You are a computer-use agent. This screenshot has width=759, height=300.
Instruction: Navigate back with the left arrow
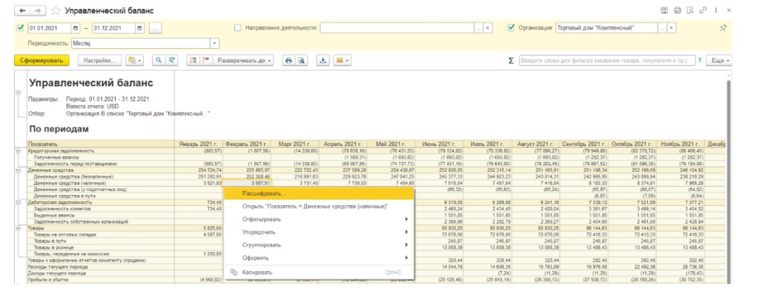point(21,11)
